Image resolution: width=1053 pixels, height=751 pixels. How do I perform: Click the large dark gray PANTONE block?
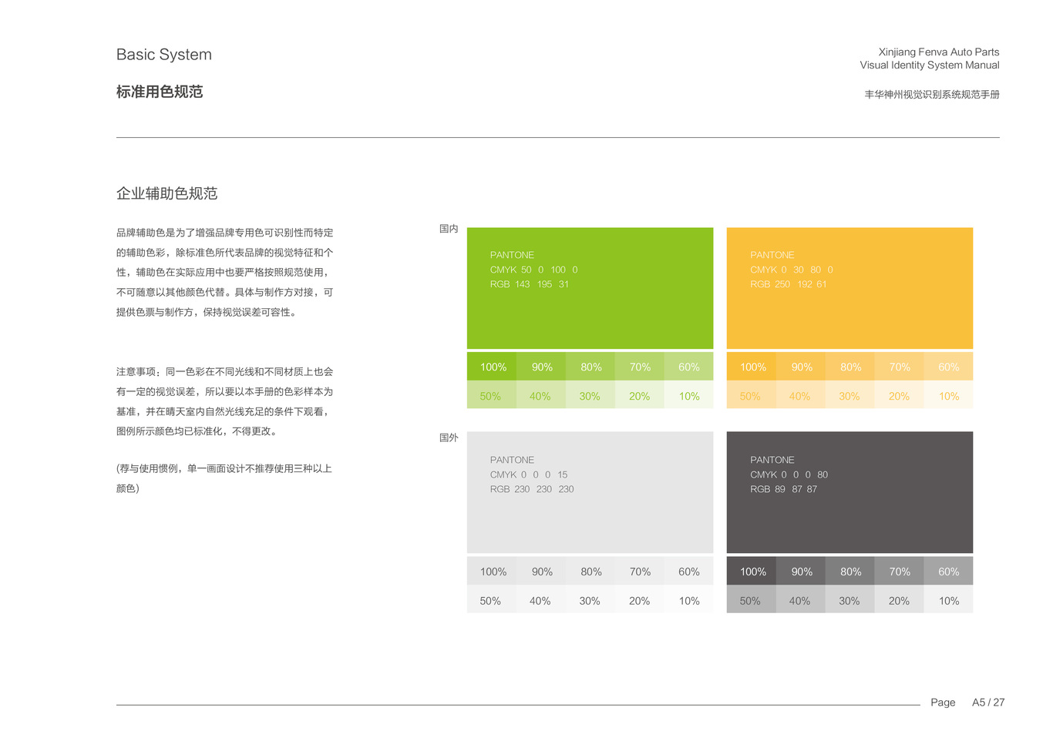click(x=849, y=492)
